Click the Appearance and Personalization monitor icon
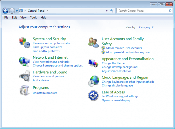The width and height of the screenshot is (175, 129). coord(94,63)
